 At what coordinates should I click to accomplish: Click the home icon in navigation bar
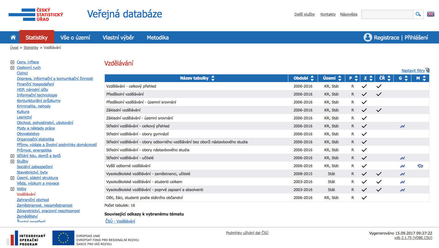(13, 37)
